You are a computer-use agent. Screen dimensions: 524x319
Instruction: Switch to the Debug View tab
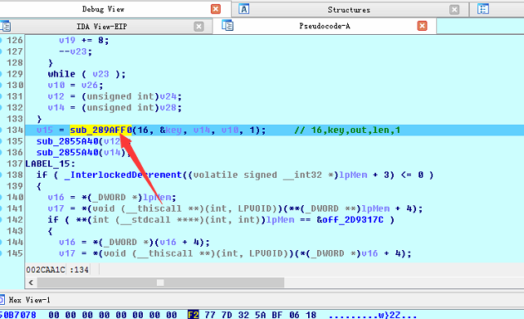point(103,9)
